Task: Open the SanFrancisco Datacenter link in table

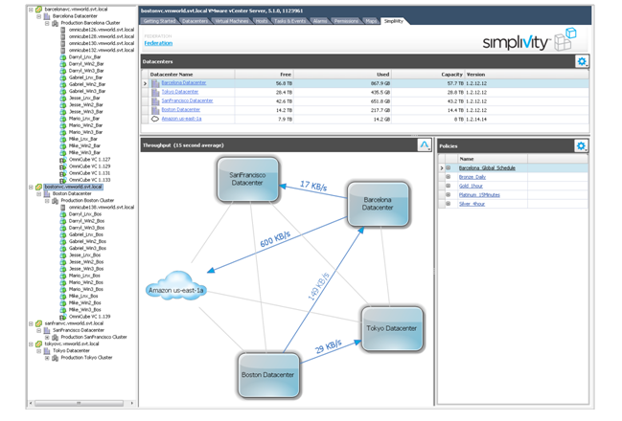Action: (x=187, y=100)
